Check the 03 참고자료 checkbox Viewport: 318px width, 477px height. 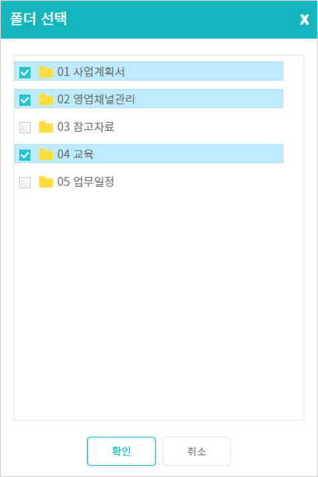point(25,128)
